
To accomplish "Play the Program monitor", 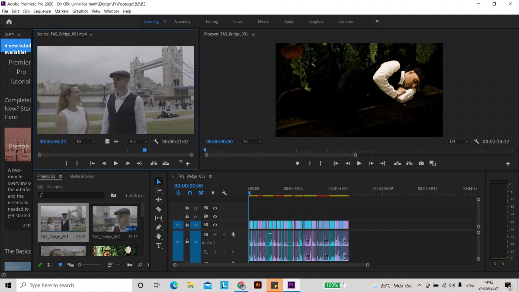I will pyautogui.click(x=359, y=164).
